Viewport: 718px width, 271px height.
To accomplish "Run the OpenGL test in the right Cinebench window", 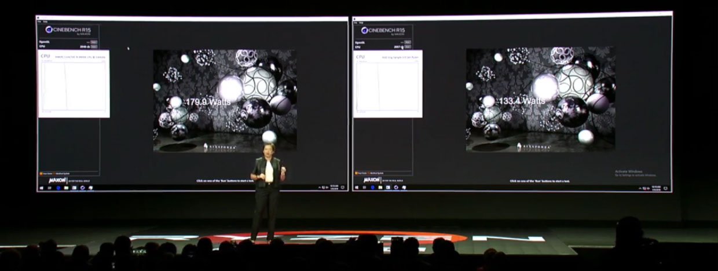I will click(408, 42).
